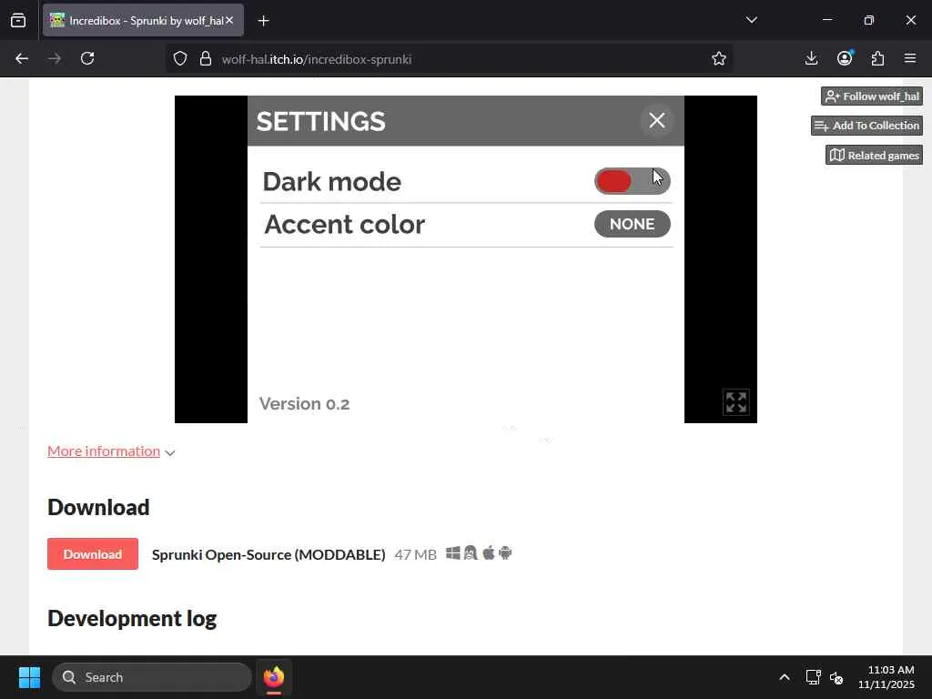
Task: Click the Windows platform icon
Action: pyautogui.click(x=453, y=553)
